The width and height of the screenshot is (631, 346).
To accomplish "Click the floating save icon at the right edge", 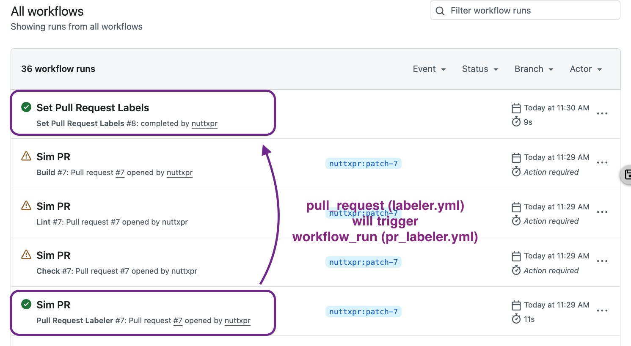I will point(628,175).
